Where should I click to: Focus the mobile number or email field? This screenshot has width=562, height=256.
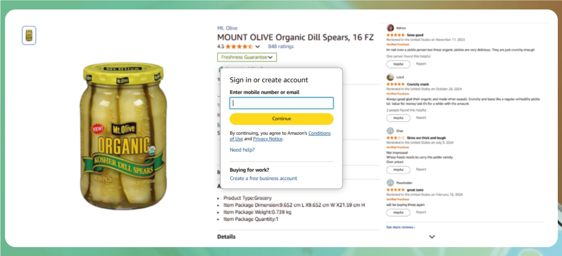281,103
